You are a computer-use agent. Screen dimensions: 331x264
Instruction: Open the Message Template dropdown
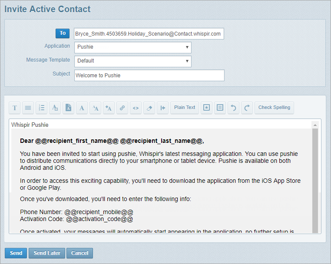click(133, 61)
